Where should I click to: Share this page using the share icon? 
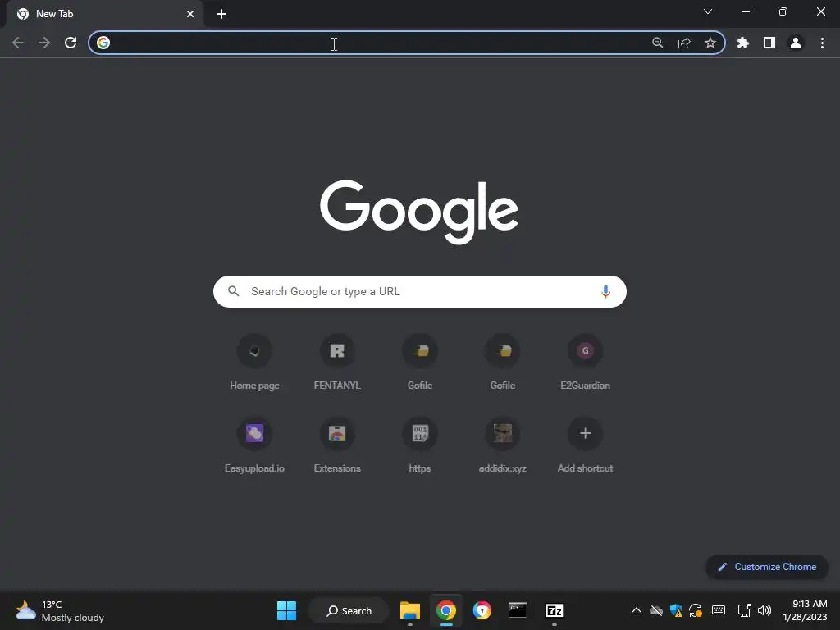point(684,43)
